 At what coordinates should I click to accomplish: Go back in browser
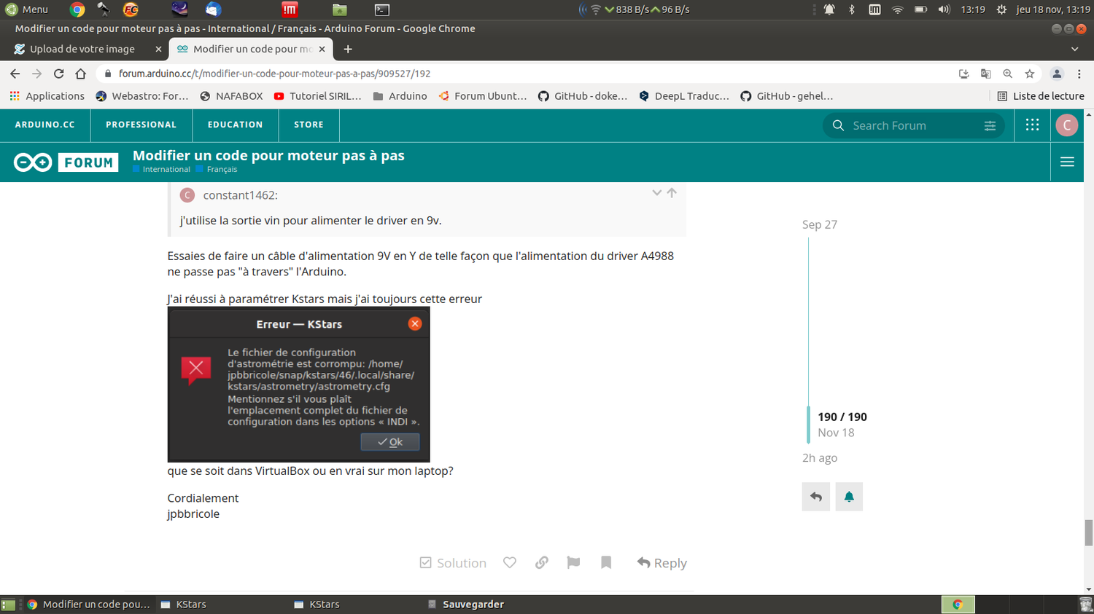coord(15,74)
